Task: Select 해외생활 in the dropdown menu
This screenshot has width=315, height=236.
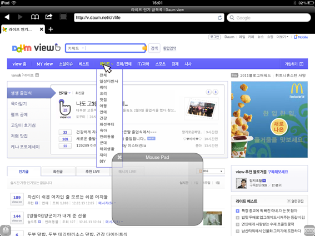Action: (107, 149)
